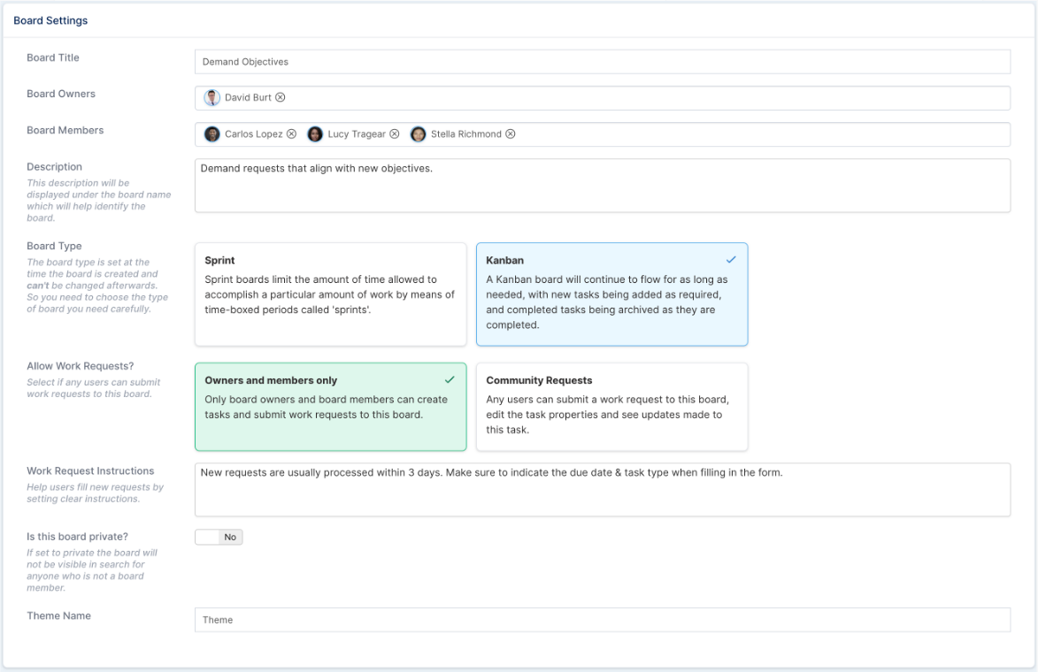Choose Owners and members only option

pos(330,407)
